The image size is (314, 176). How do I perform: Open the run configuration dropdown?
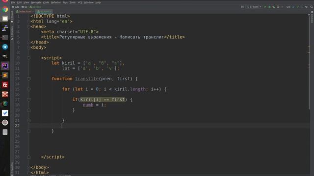coord(254,7)
